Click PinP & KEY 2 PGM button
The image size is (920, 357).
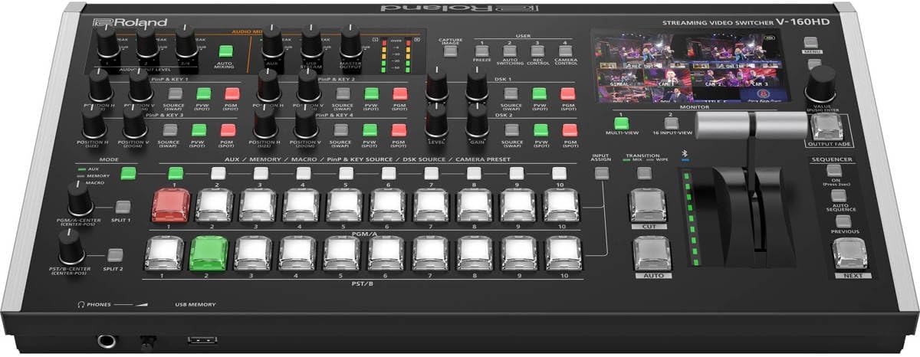[399, 93]
